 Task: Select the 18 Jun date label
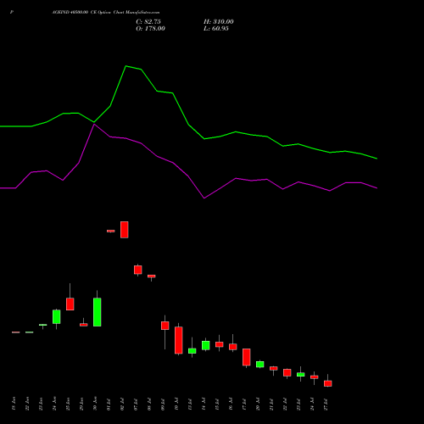[14, 404]
